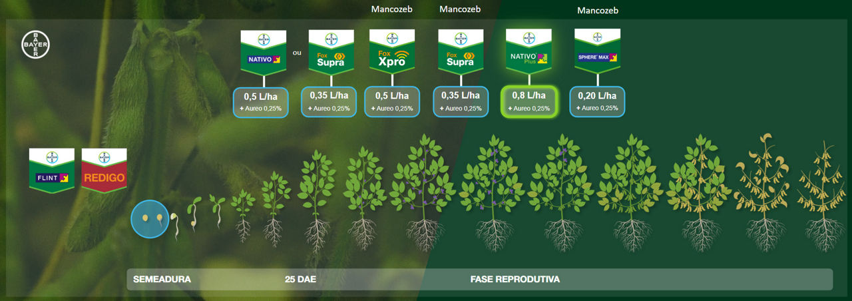This screenshot has width=852, height=301.
Task: Open the Redigo seed treatment badge
Action: tap(104, 170)
